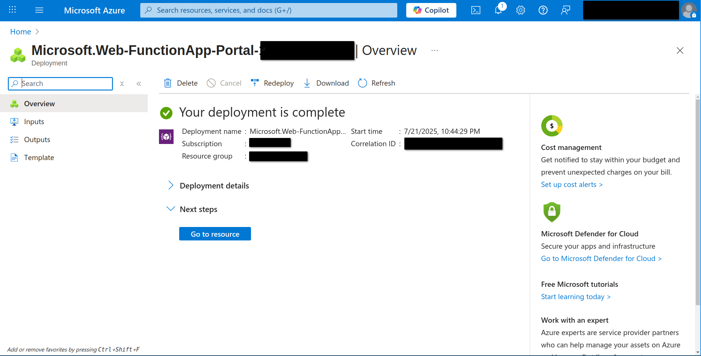
Task: Open the hamburger portal menu
Action: click(39, 10)
